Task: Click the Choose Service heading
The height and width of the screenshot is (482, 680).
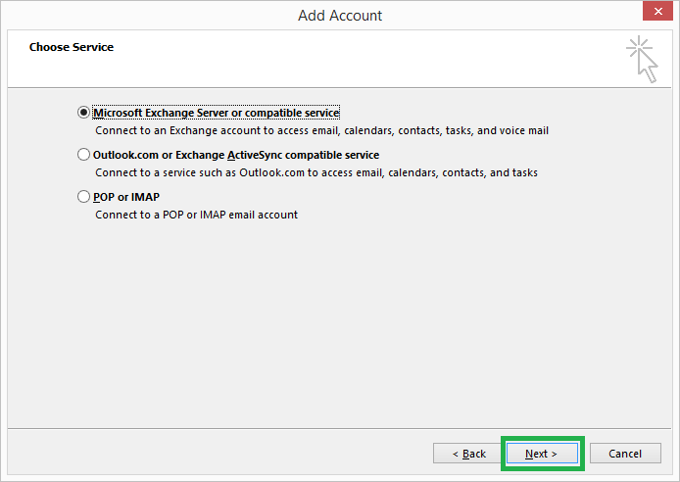Action: click(x=72, y=47)
